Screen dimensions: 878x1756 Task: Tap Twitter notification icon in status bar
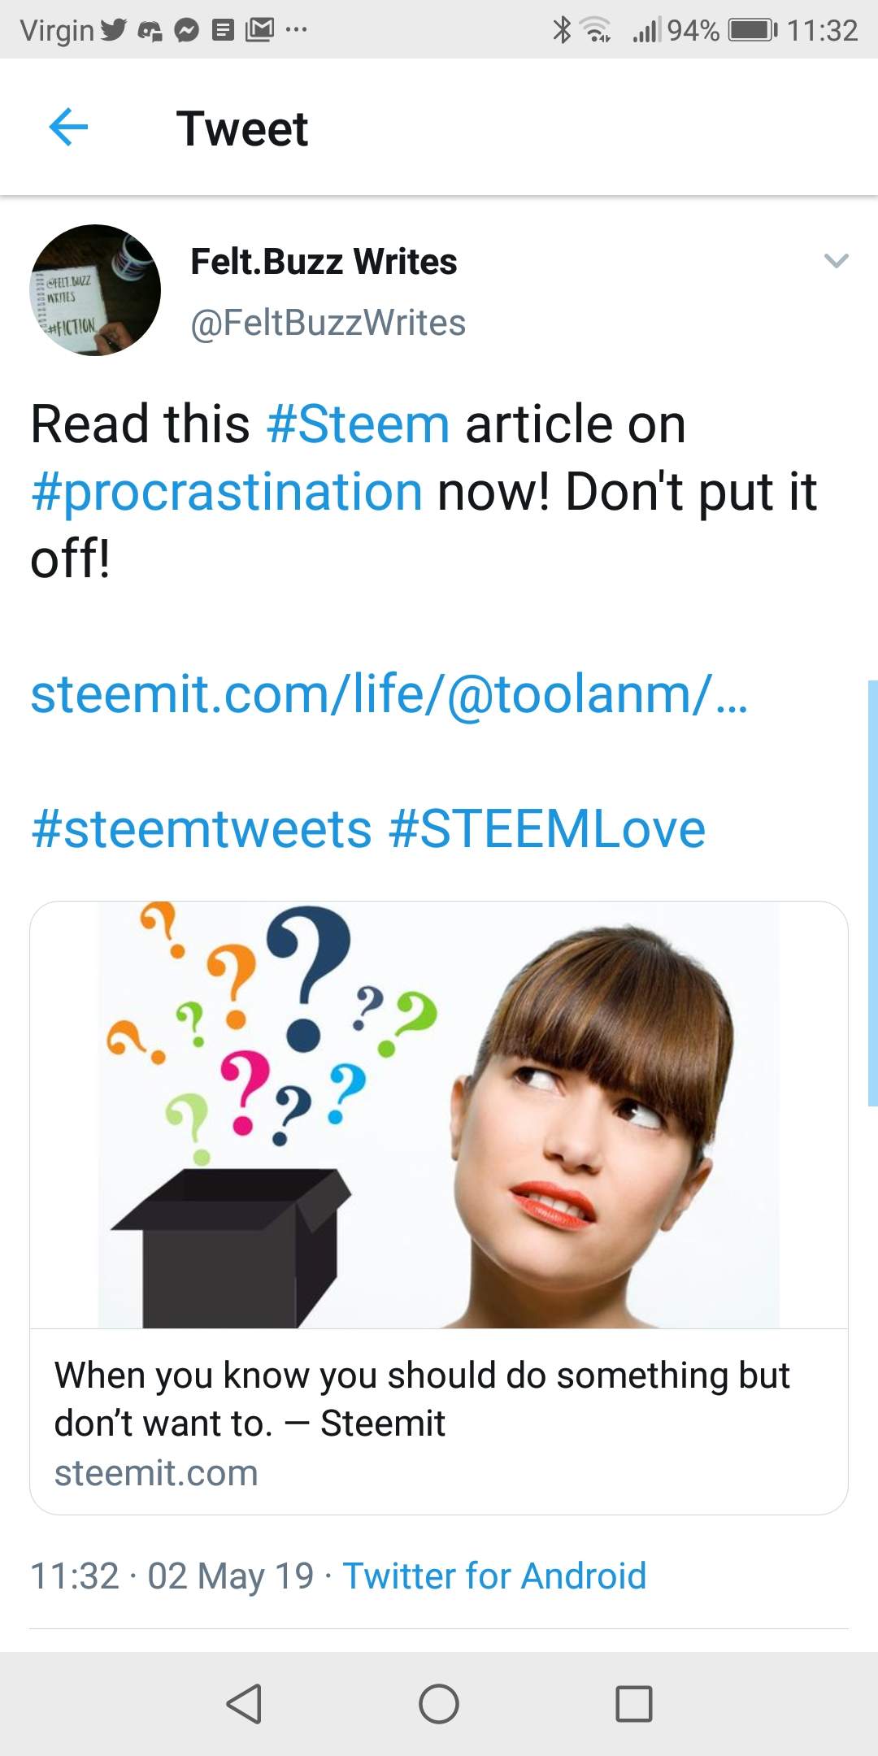[x=114, y=30]
